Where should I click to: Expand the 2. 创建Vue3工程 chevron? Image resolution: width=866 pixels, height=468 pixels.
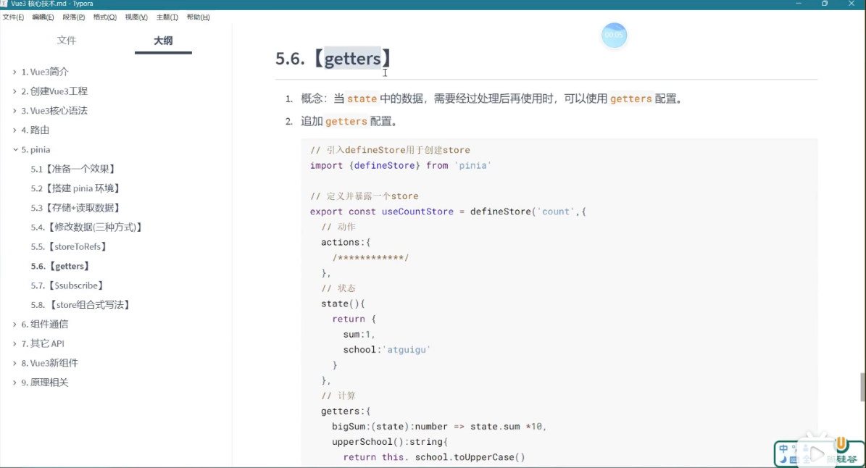click(x=15, y=91)
